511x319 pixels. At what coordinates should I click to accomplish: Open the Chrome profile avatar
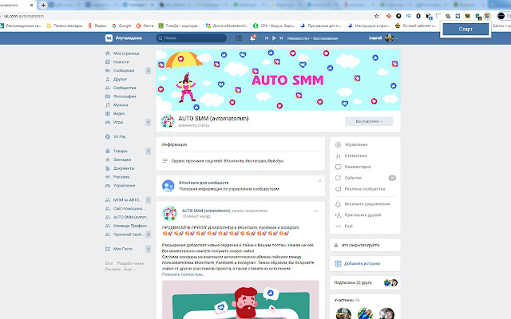click(501, 16)
